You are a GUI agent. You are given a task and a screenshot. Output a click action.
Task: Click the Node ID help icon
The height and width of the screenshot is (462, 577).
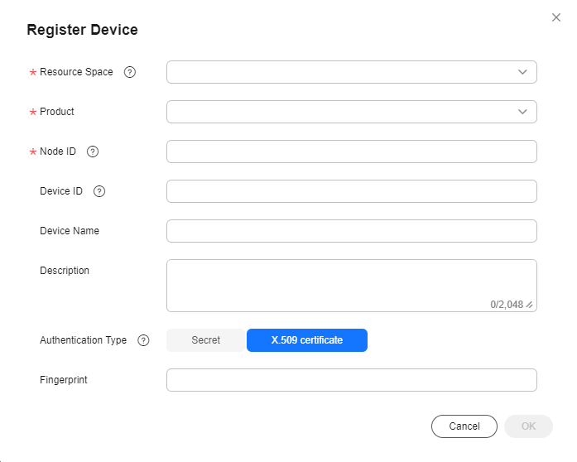(93, 152)
